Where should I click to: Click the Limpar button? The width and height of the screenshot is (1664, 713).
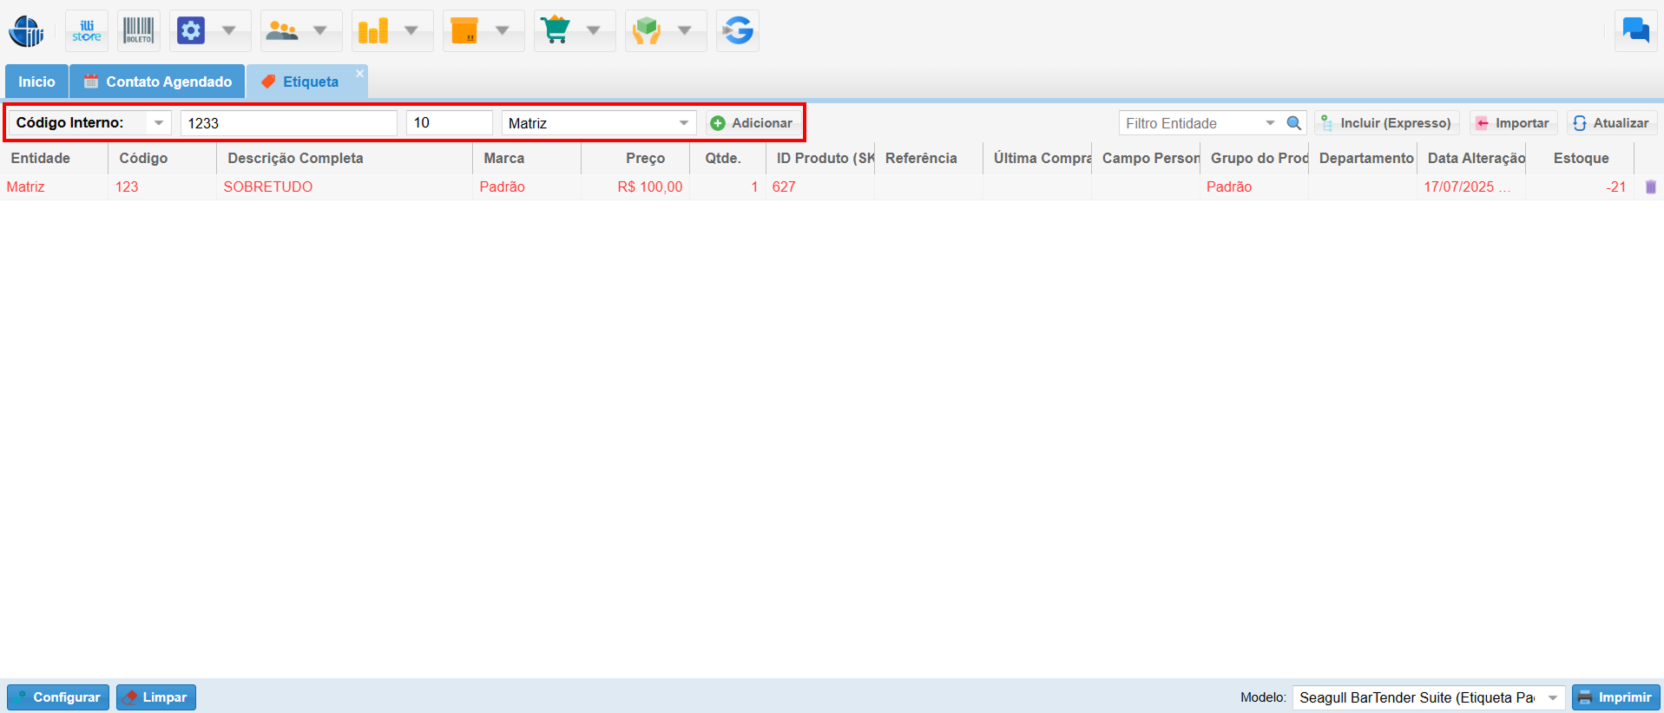pos(156,697)
